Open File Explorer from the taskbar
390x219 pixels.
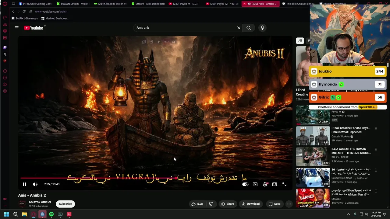[24, 214]
